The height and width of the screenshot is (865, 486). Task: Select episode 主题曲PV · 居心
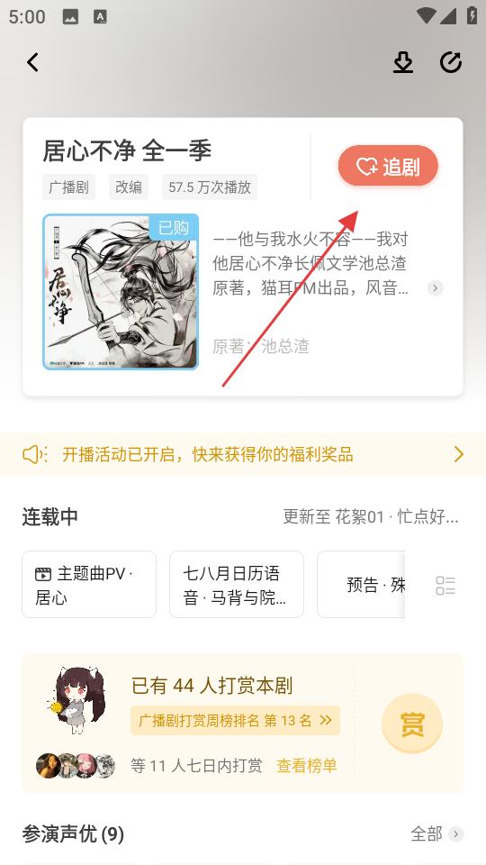(89, 585)
